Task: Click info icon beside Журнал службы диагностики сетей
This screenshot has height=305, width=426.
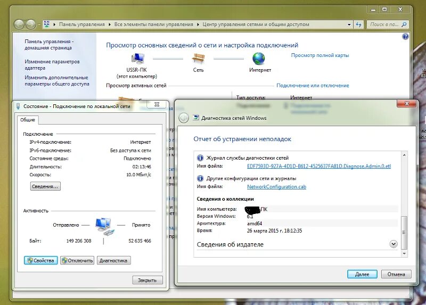Action: pyautogui.click(x=200, y=158)
